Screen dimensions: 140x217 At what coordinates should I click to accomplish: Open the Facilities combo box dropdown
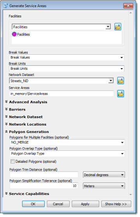(108, 27)
